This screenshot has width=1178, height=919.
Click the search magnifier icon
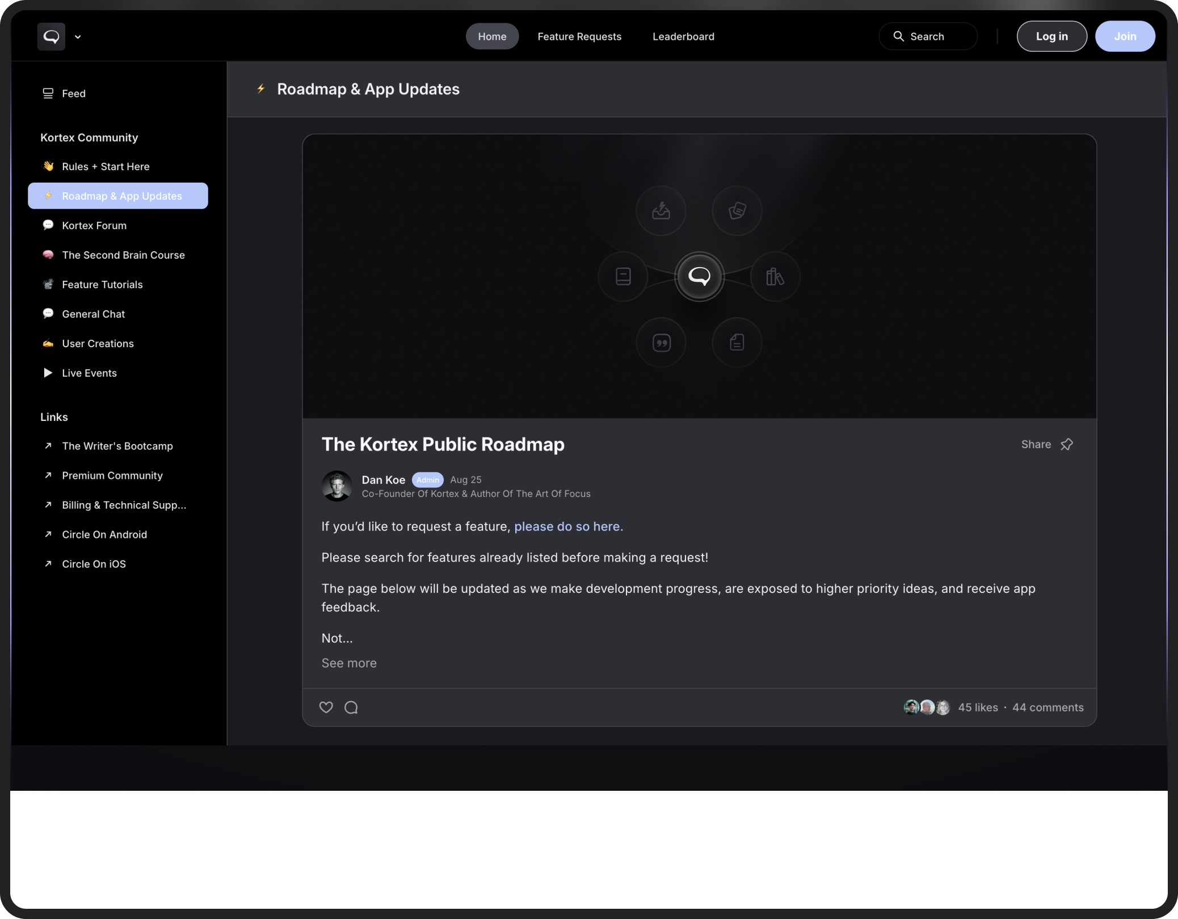point(898,36)
